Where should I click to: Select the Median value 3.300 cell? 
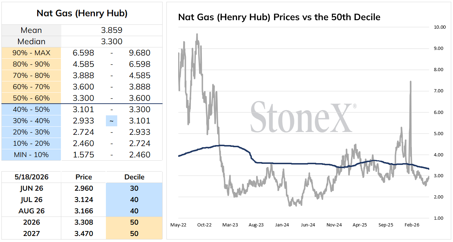(x=112, y=42)
